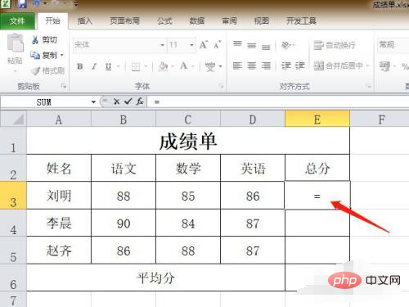Viewport: 409px width, 307px height.
Task: Click the phonetic guide 文 icon
Action: point(210,66)
